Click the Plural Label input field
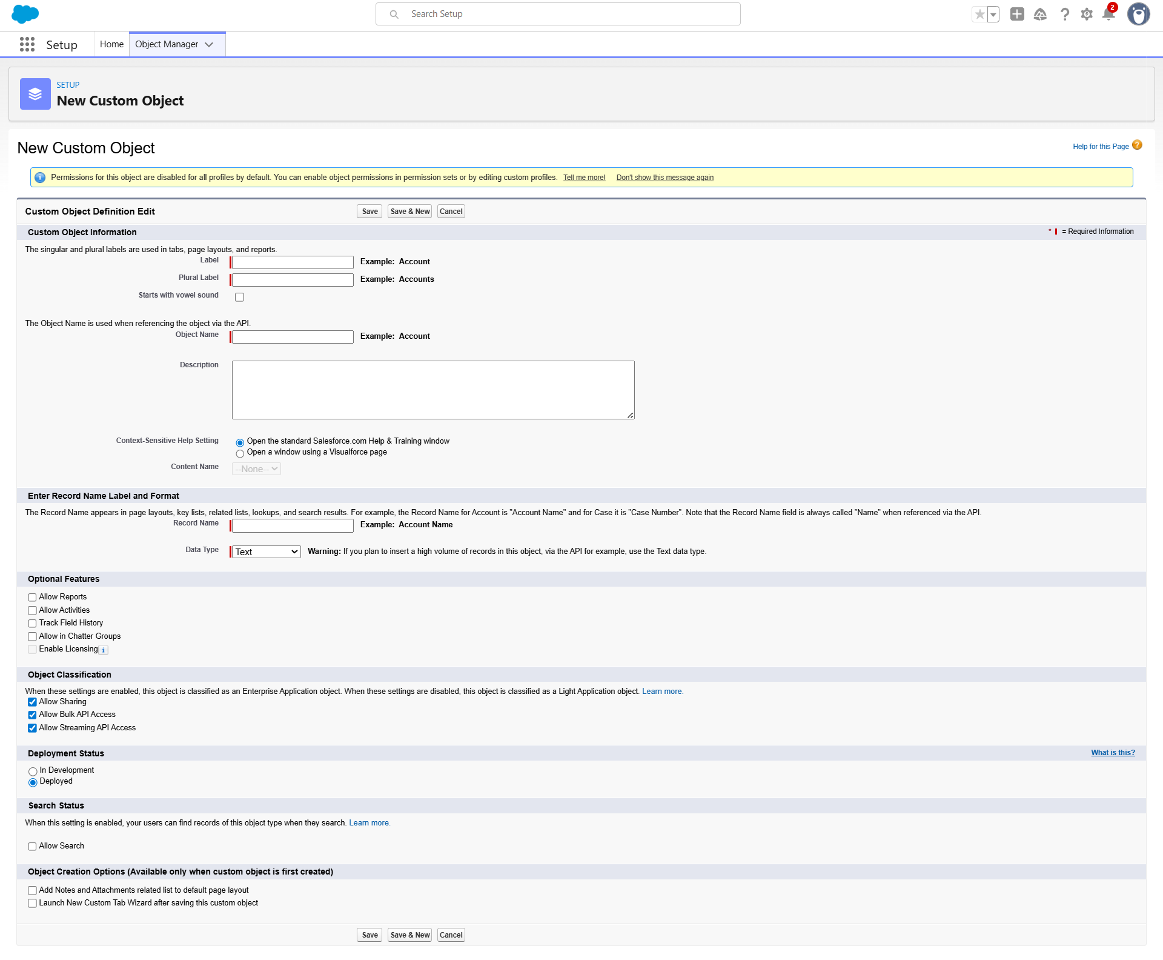Viewport: 1163px width, 960px height. [293, 280]
